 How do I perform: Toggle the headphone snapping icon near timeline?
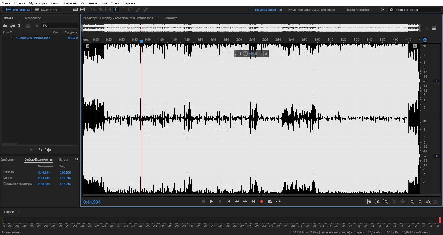[x=425, y=40]
